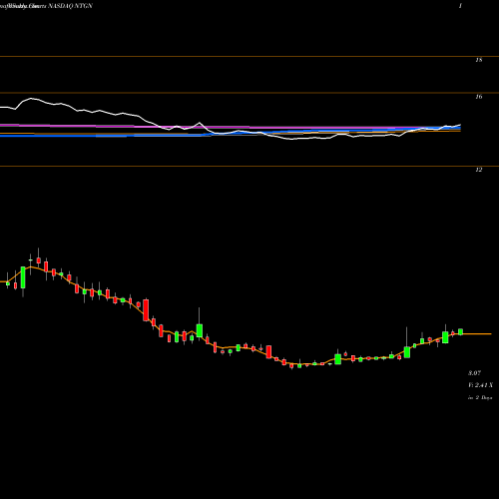
Task: Click the 12 price axis label
Action: point(478,170)
